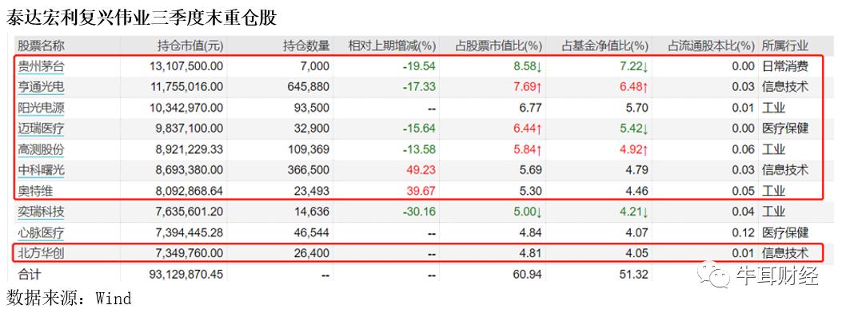Select the 7,635,601.20 market value cell

[190, 212]
